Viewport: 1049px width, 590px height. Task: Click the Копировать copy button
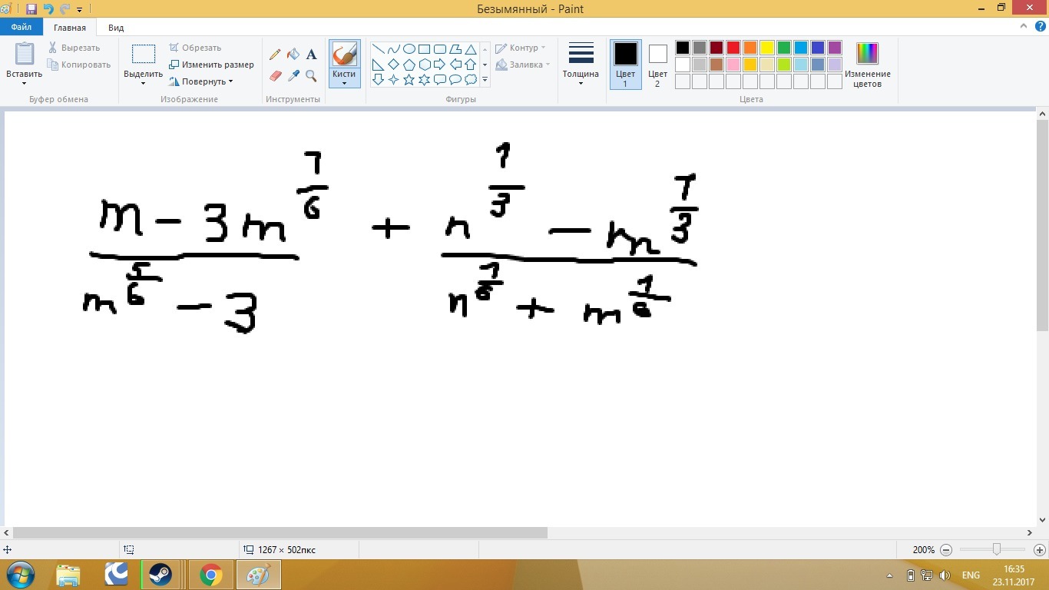79,65
